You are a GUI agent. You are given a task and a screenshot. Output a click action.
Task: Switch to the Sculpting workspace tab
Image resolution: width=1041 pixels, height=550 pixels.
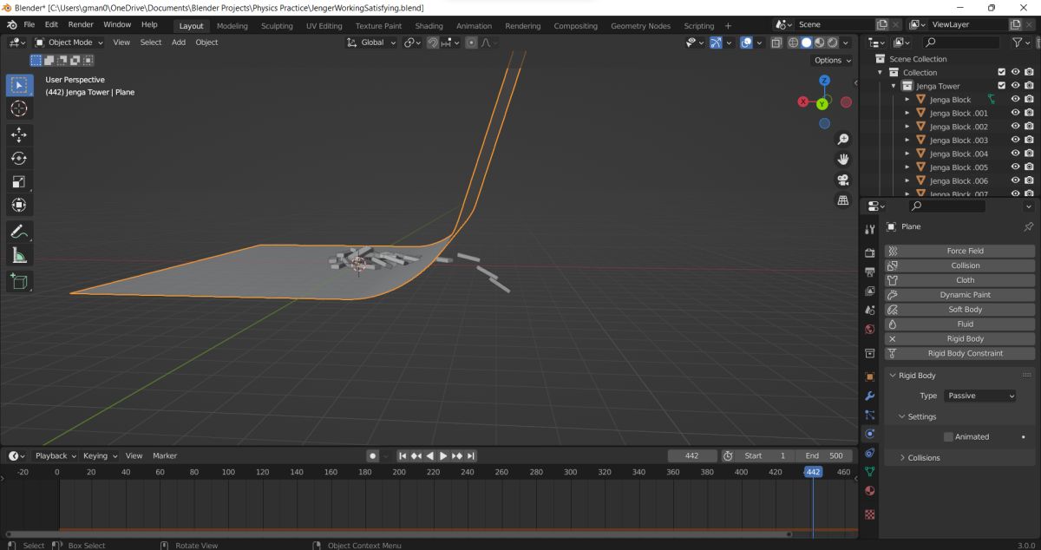tap(277, 26)
